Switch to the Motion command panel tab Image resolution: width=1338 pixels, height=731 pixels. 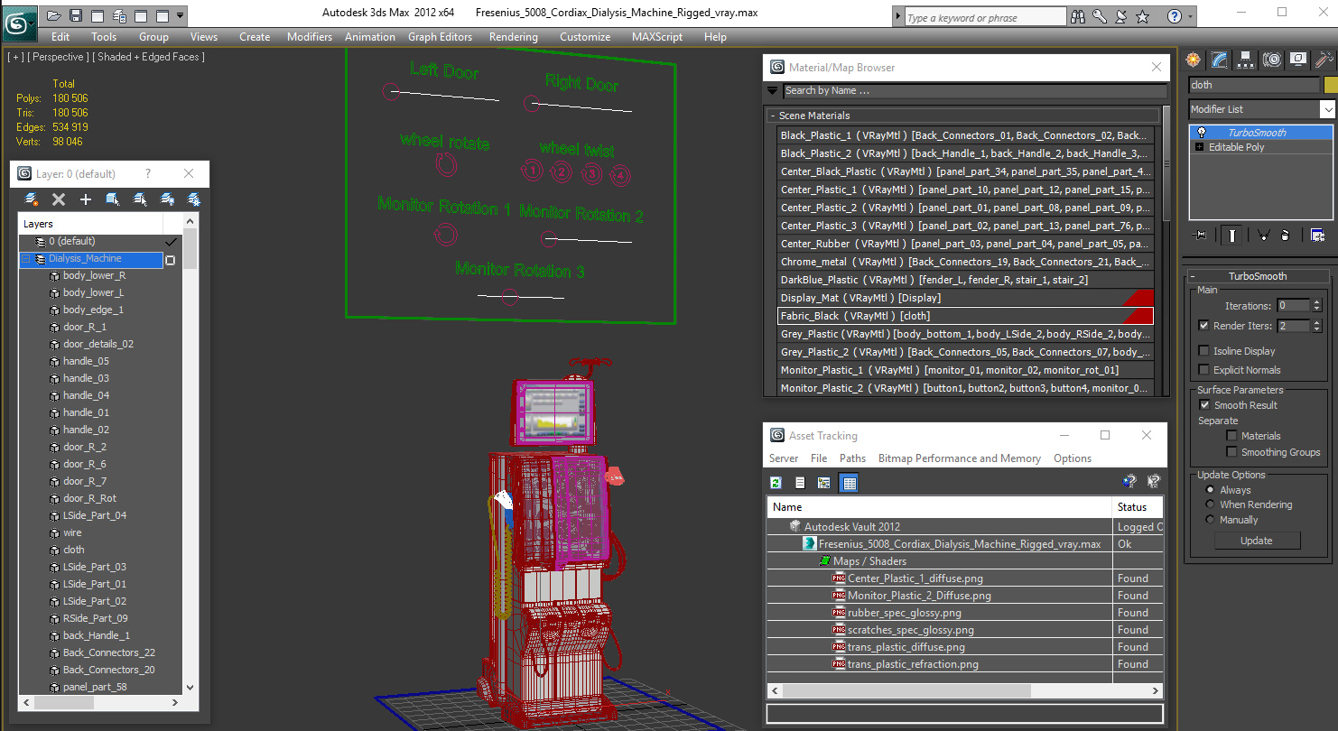(x=1272, y=60)
